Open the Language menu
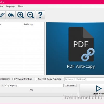This screenshot has height=104, width=104. pyautogui.click(x=10, y=6)
